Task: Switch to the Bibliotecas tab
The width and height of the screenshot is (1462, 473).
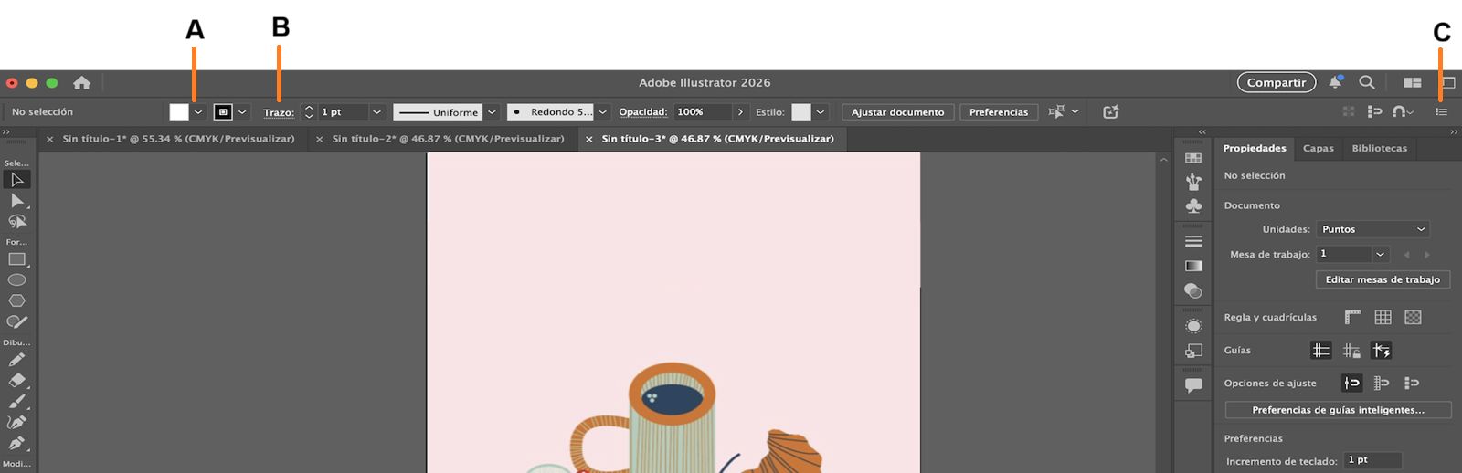Action: point(1380,148)
